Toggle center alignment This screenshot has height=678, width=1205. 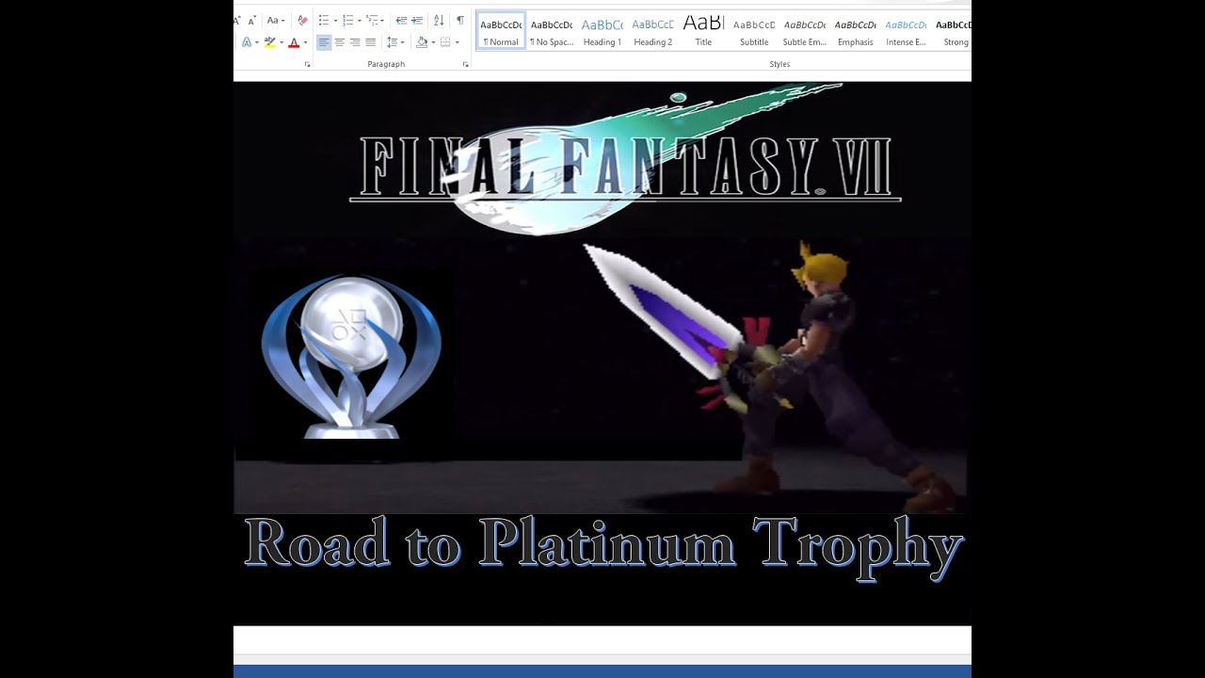click(339, 42)
